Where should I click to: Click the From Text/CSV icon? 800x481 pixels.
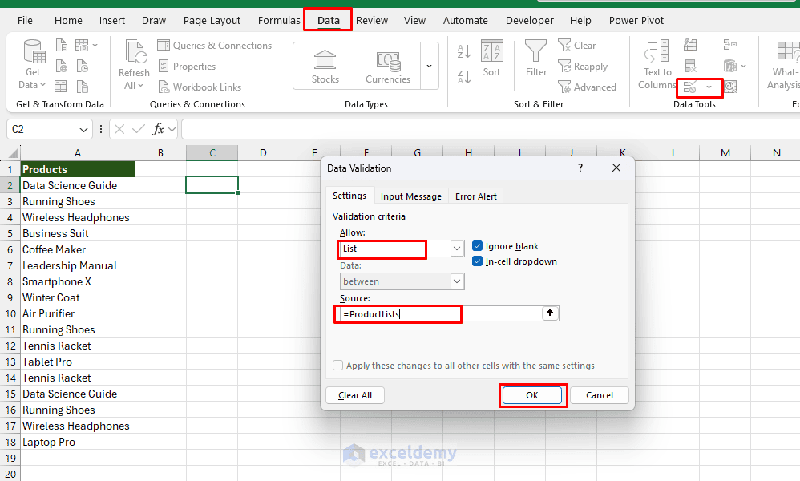click(x=61, y=46)
